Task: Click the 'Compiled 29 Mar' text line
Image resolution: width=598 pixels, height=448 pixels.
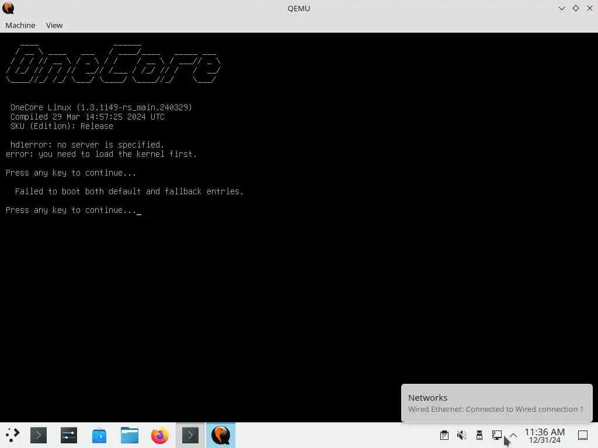Action: tap(88, 117)
